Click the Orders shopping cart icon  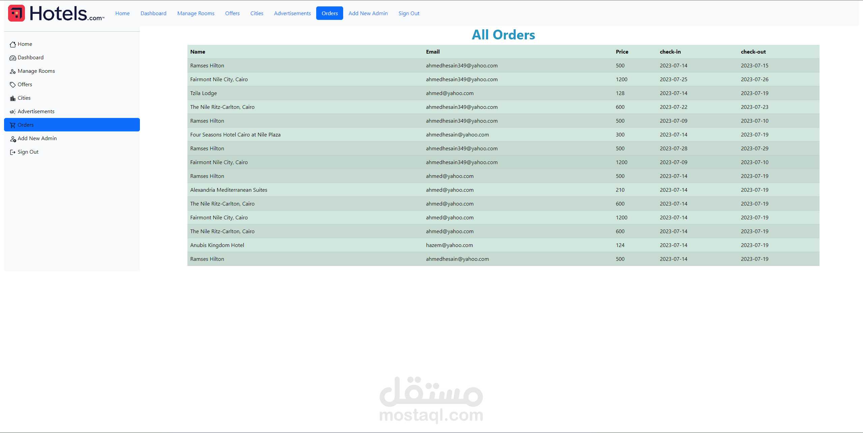[x=13, y=125]
